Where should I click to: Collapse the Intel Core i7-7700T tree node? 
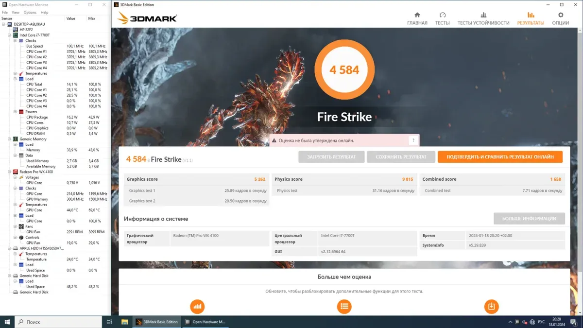(x=10, y=35)
